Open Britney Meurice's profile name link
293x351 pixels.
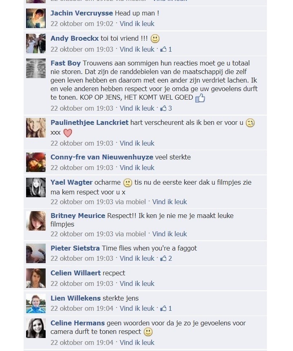pyautogui.click(x=77, y=216)
